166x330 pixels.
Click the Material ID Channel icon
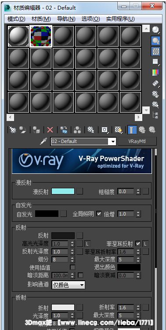(x=105, y=130)
